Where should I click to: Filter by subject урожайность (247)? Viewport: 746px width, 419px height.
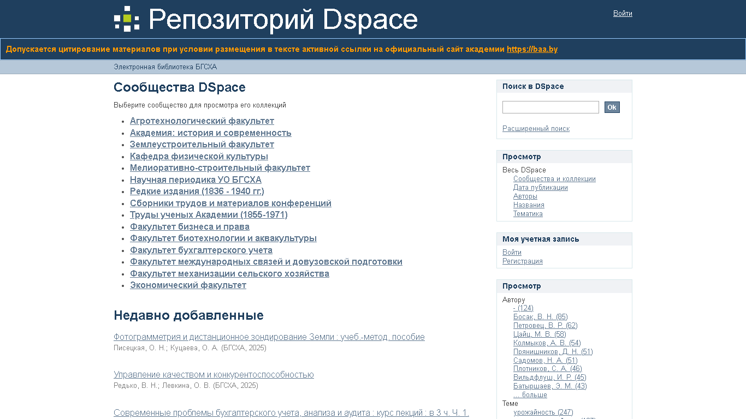(x=543, y=412)
